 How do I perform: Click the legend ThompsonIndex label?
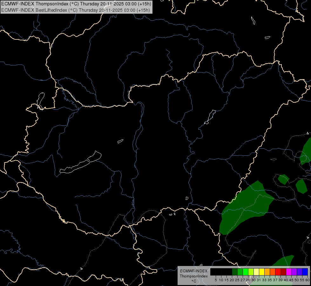193,276
